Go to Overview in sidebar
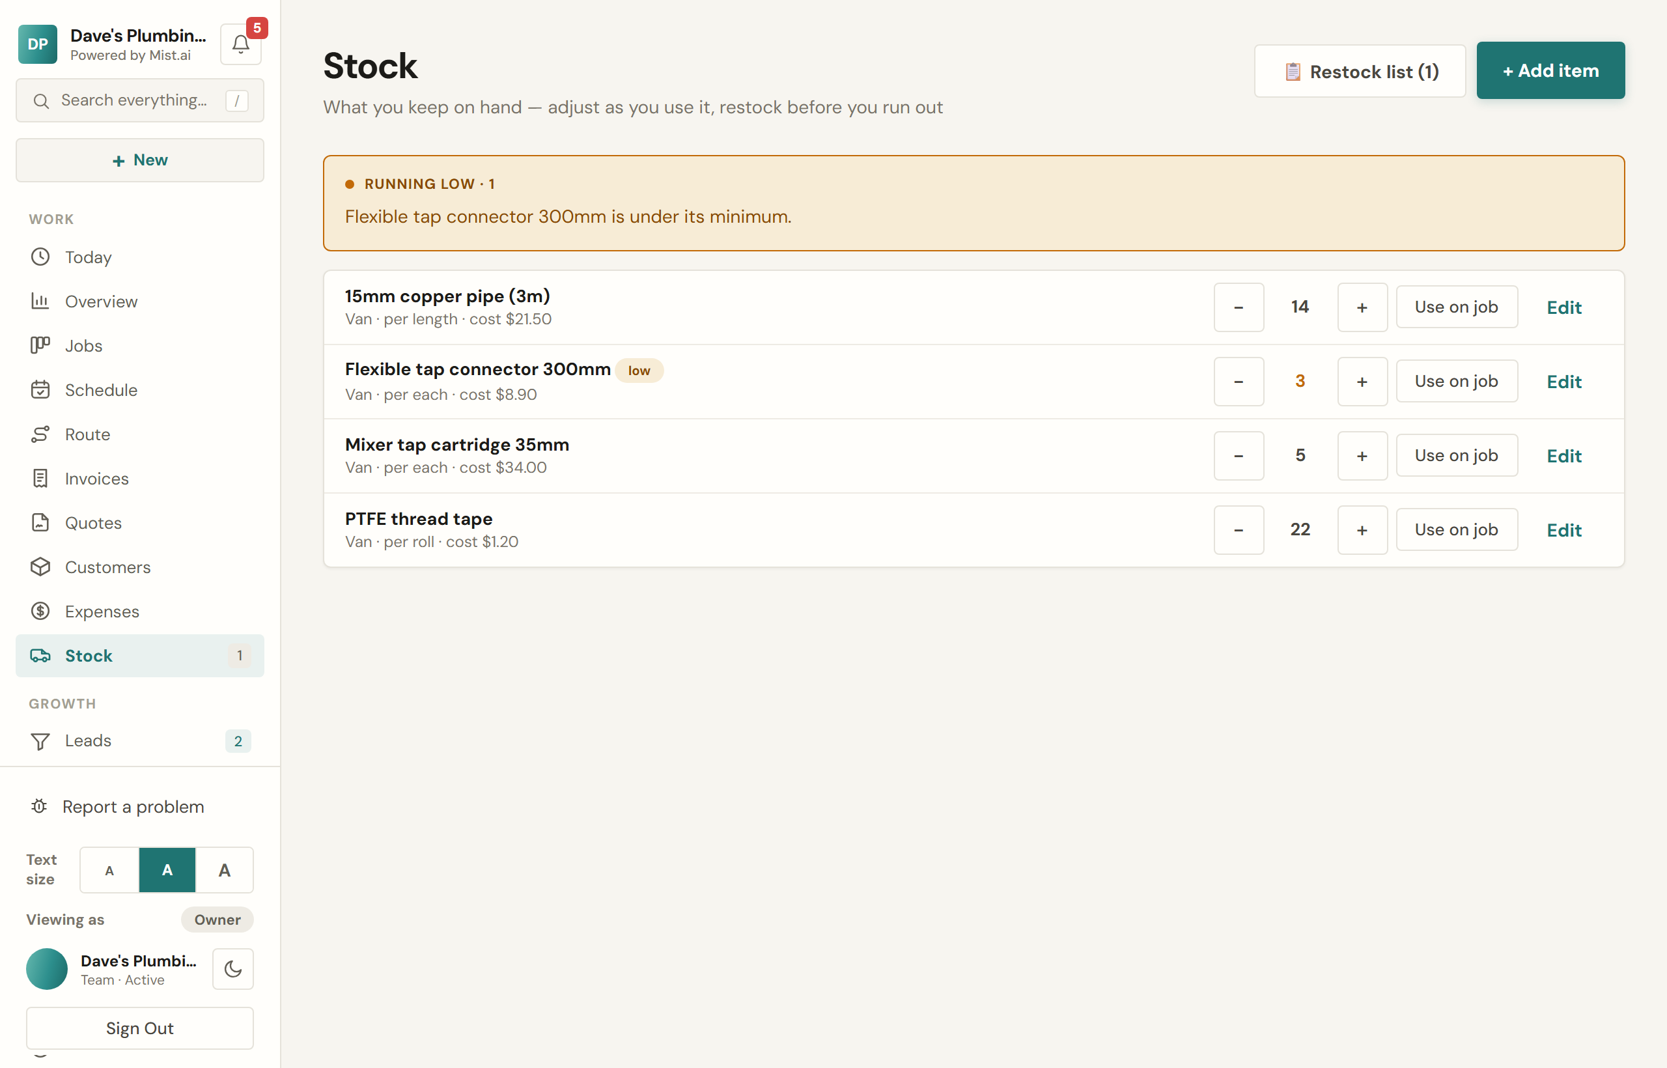This screenshot has height=1068, width=1667. [140, 302]
